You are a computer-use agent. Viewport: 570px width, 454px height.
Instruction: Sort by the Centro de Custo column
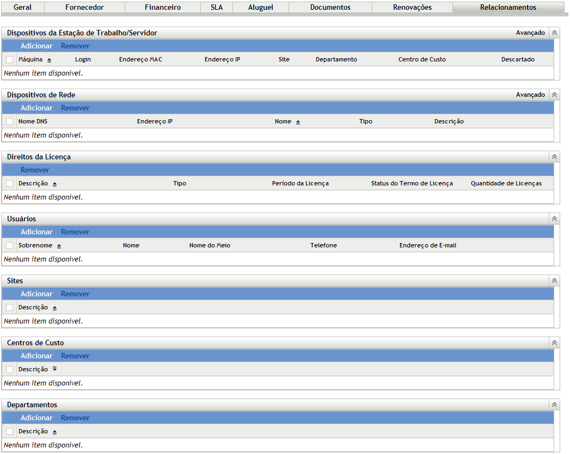click(422, 59)
